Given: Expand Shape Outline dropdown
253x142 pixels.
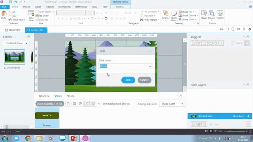Looking at the screenshot, I should click(x=198, y=16).
